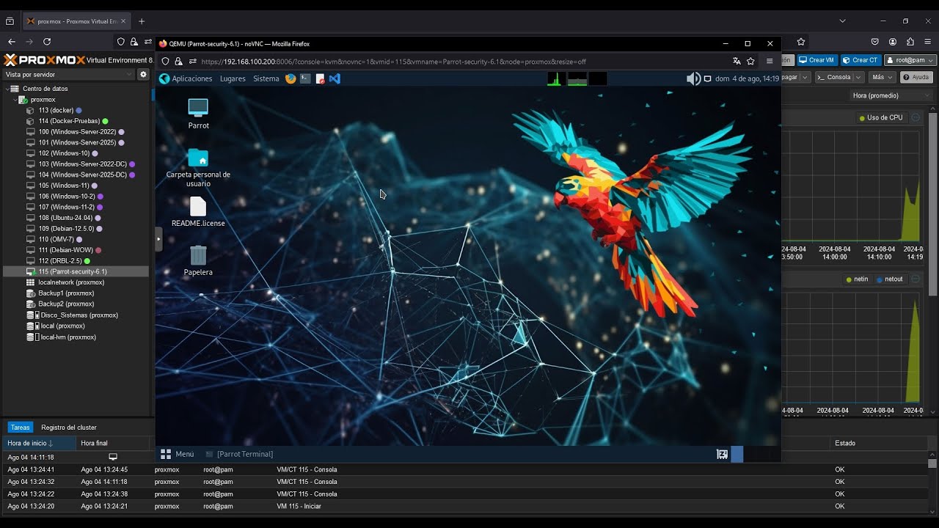Open the Sistema menu

(x=266, y=78)
